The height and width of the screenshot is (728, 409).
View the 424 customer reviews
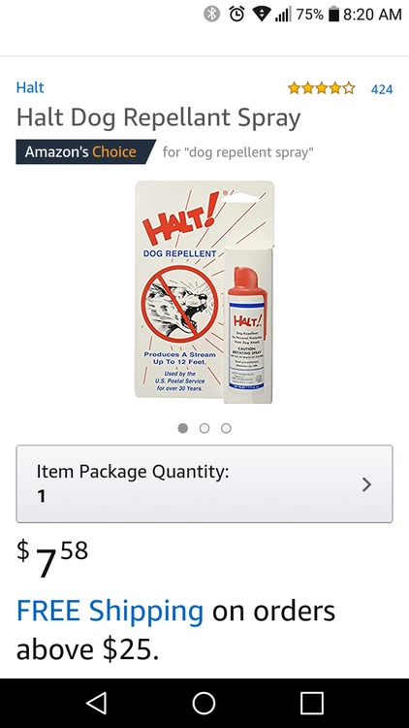point(382,89)
